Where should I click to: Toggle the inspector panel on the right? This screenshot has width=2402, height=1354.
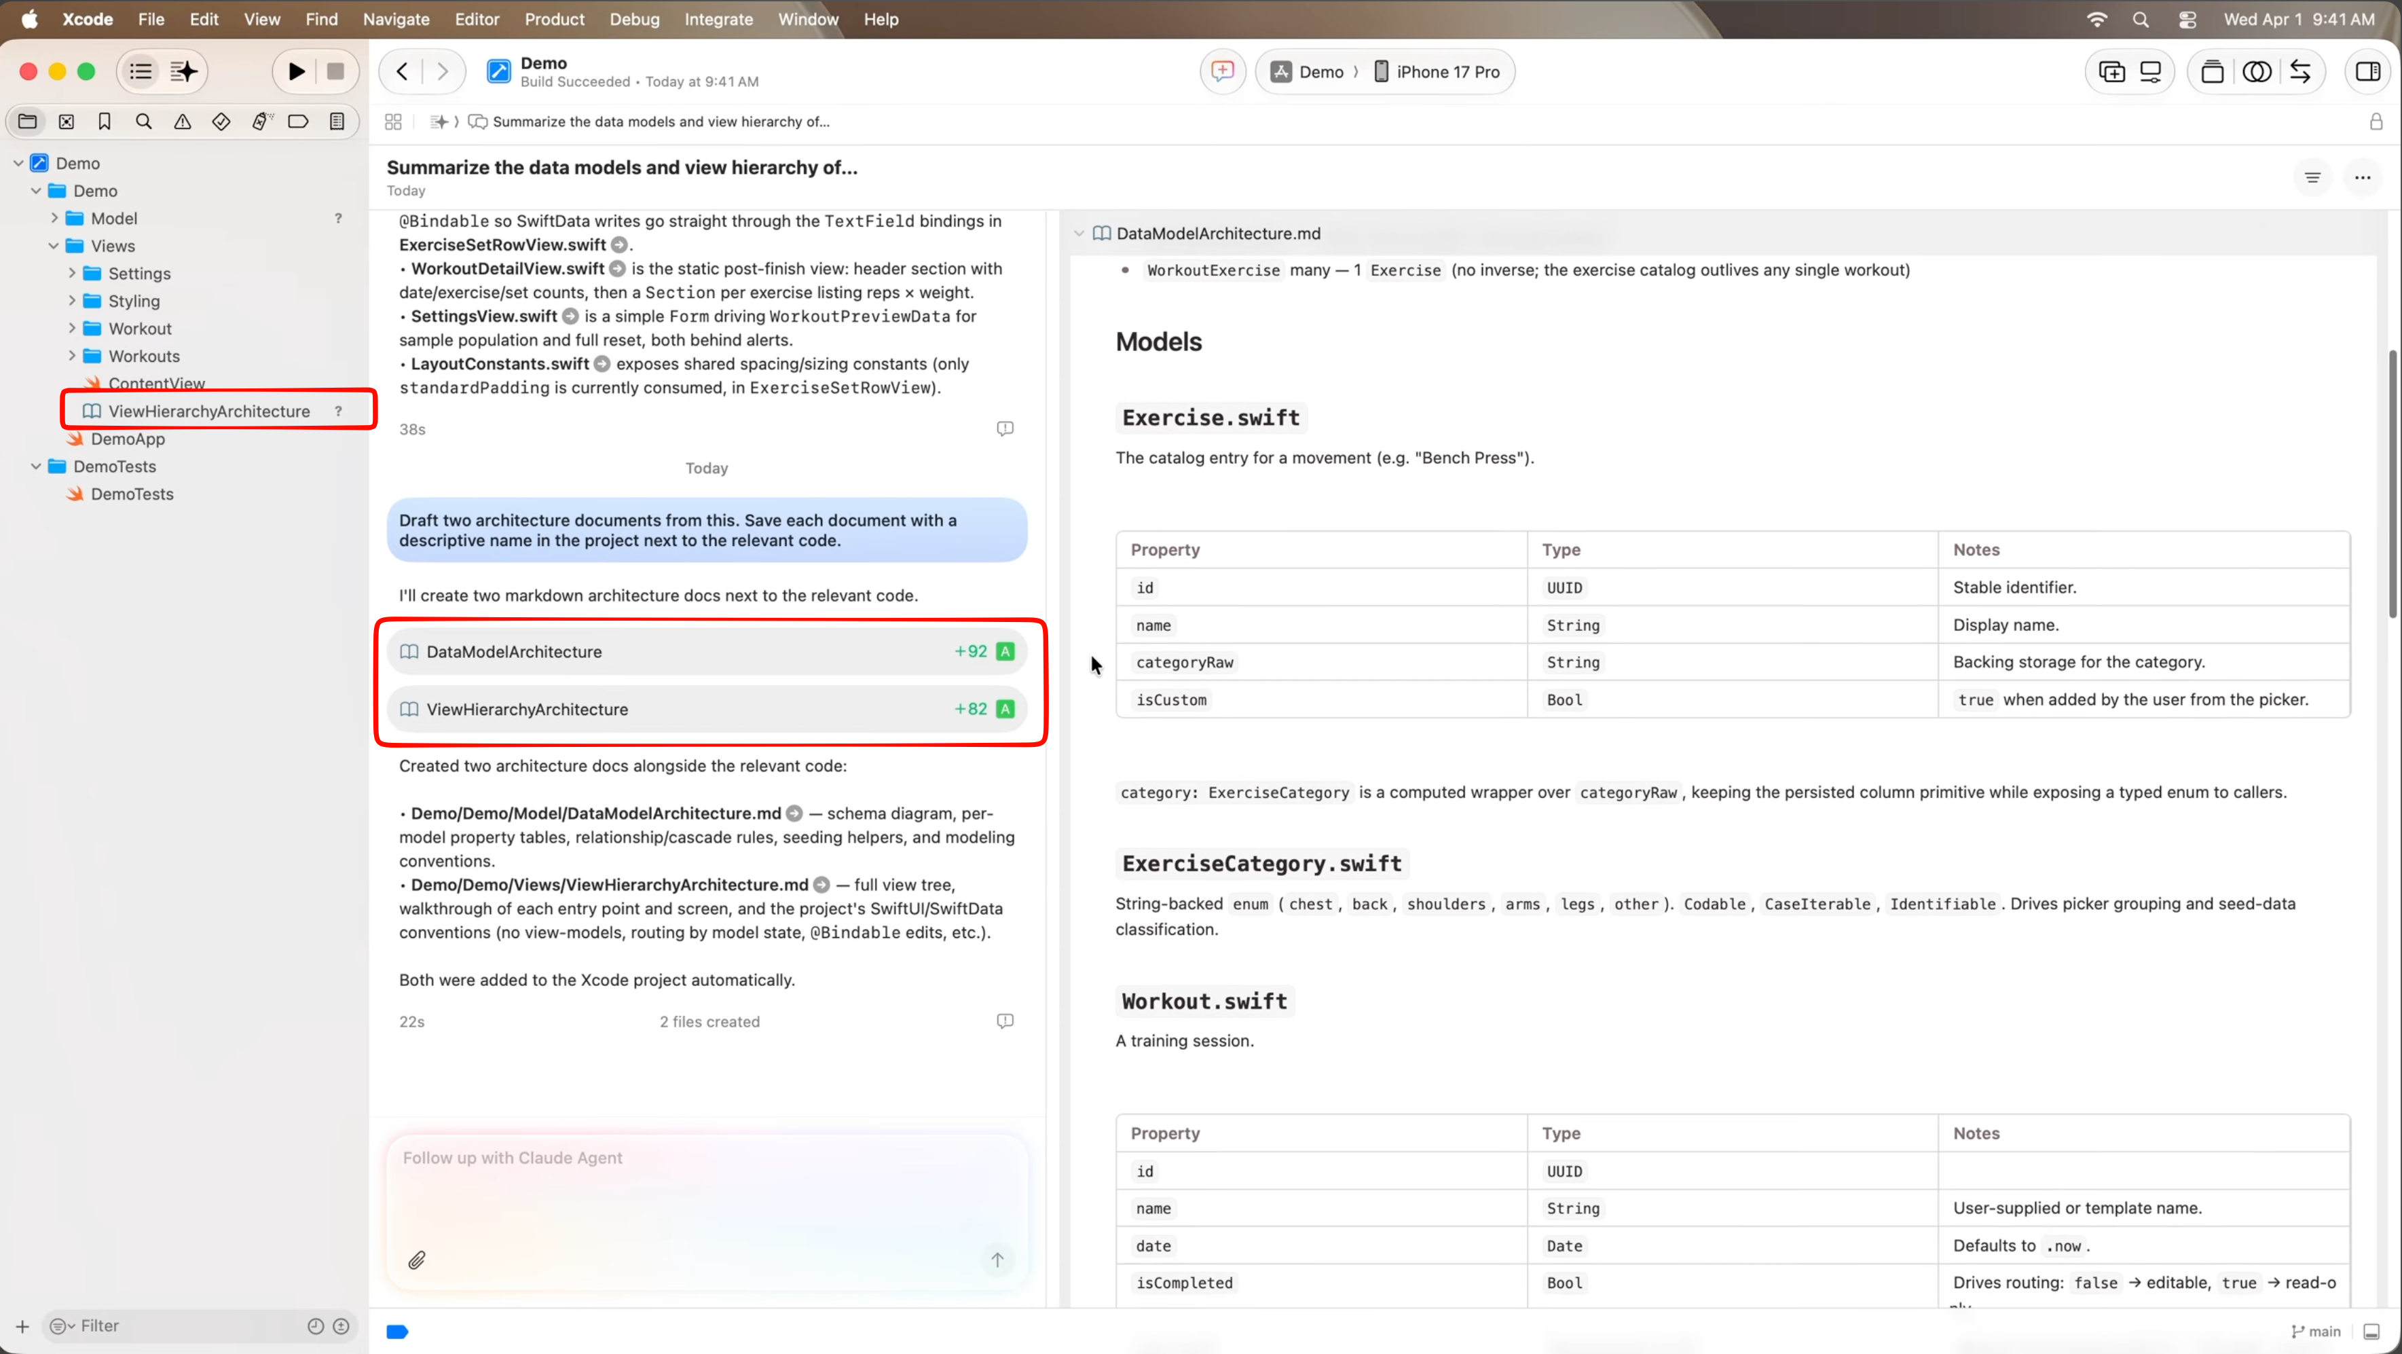pos(2367,72)
